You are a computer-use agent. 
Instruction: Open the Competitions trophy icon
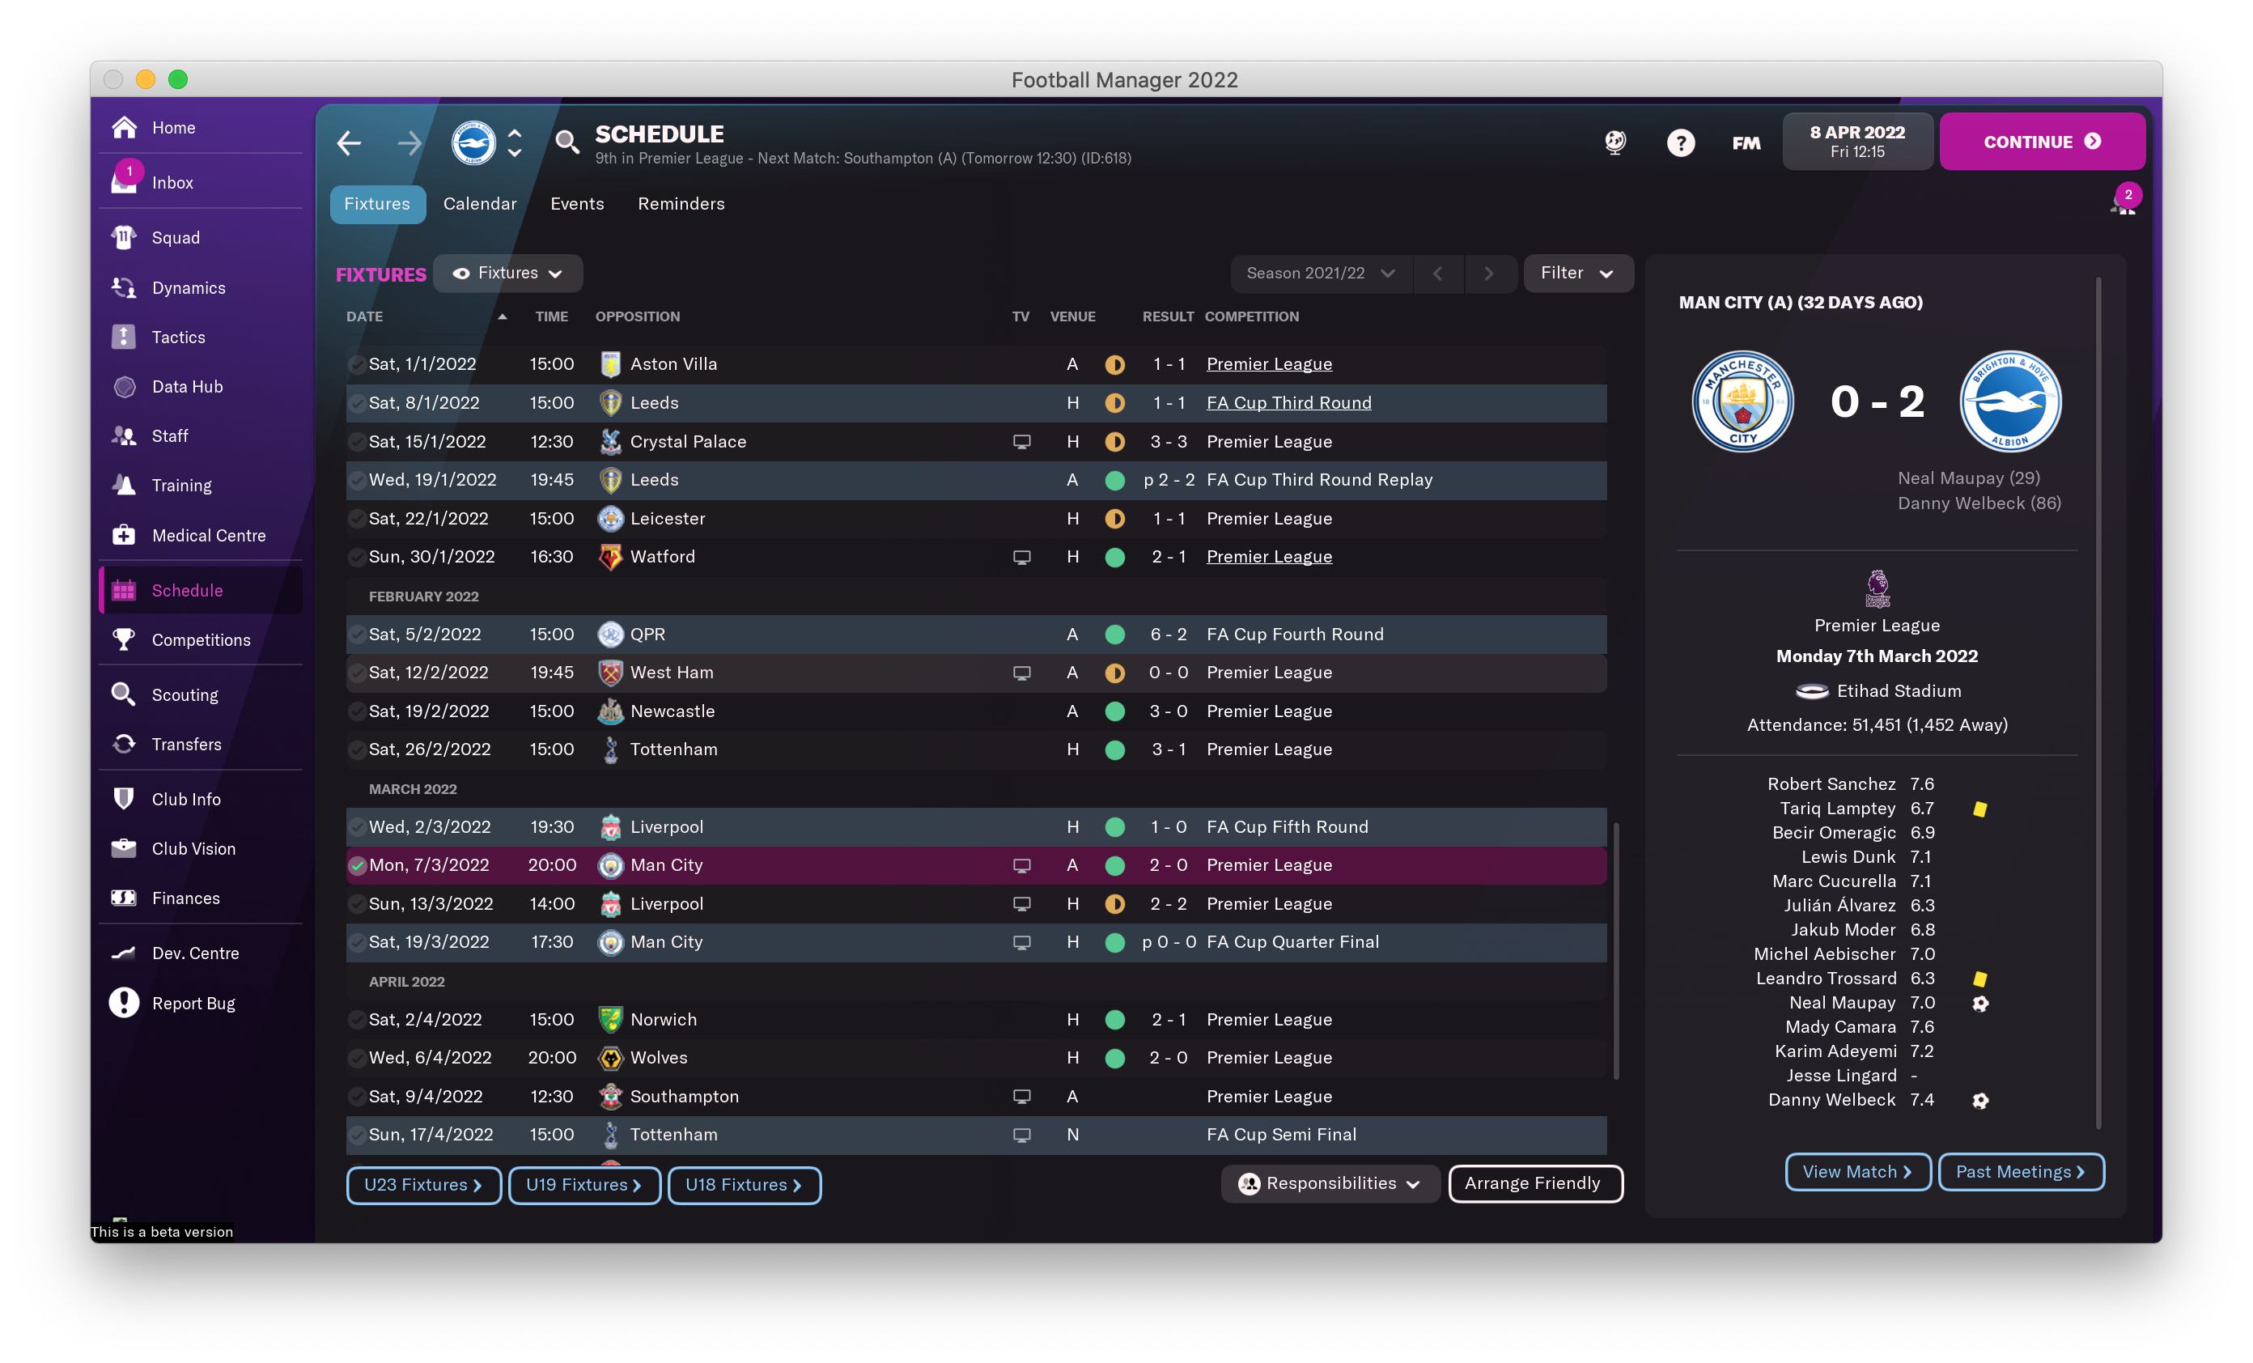(125, 639)
